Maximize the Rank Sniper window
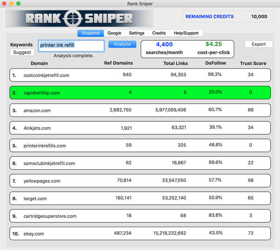This screenshot has height=250, width=280. [18, 4]
